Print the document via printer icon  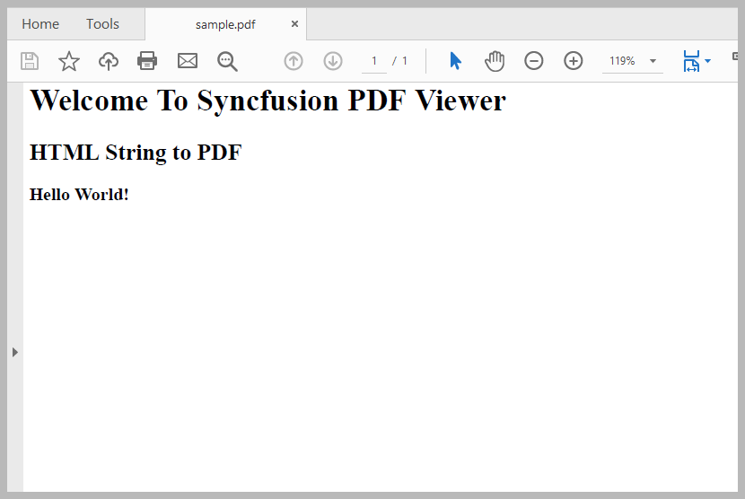(147, 61)
